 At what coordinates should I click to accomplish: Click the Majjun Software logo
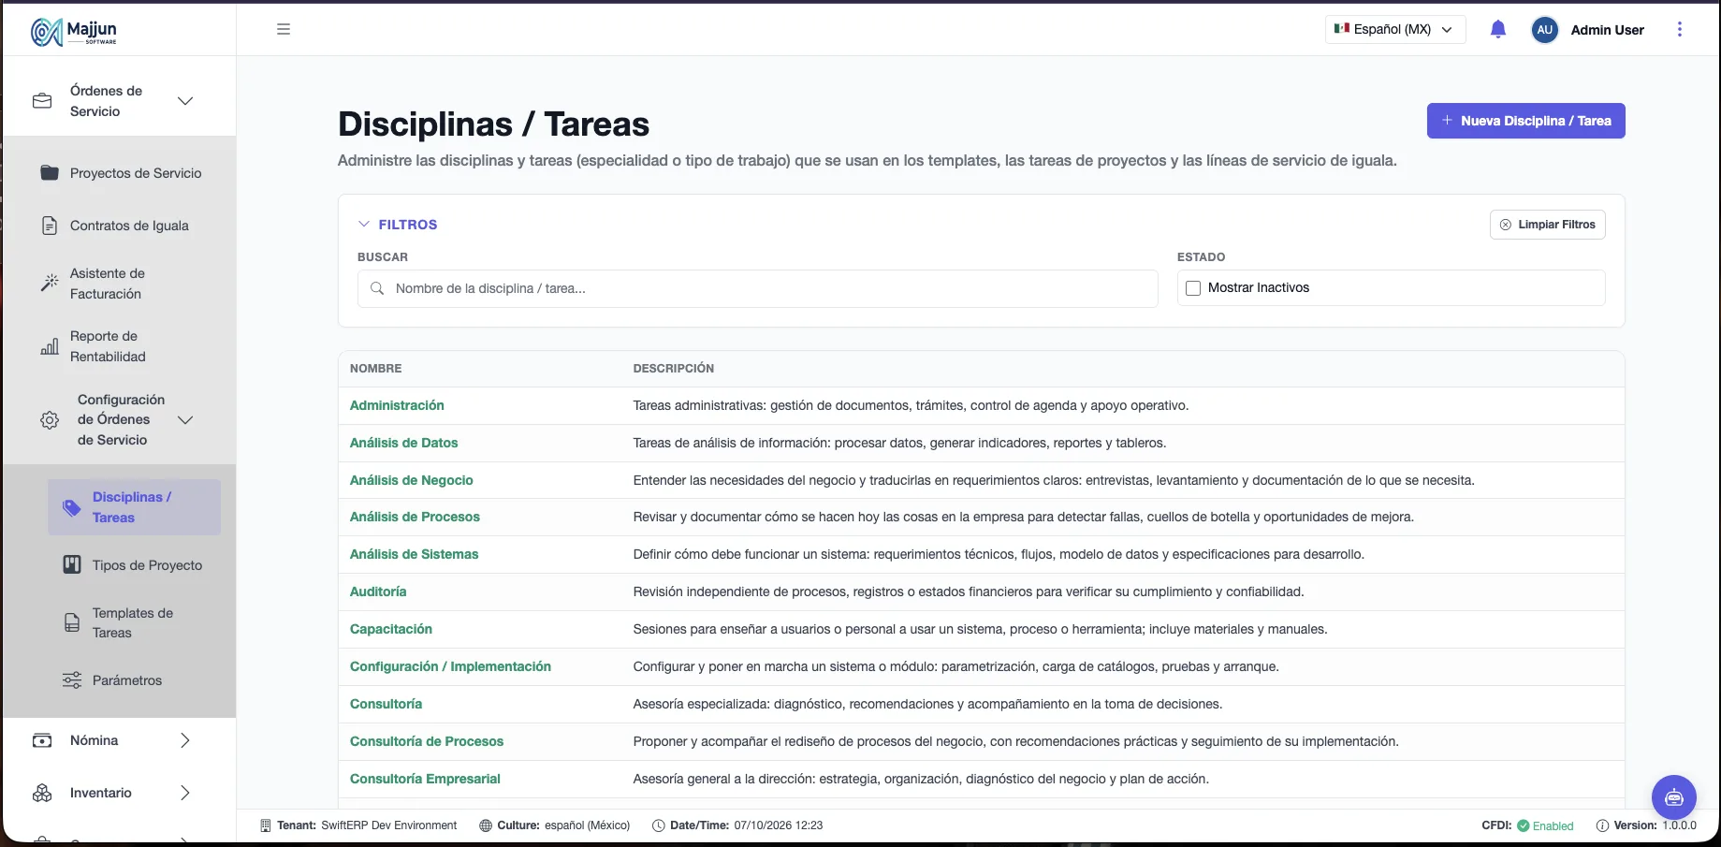click(74, 31)
